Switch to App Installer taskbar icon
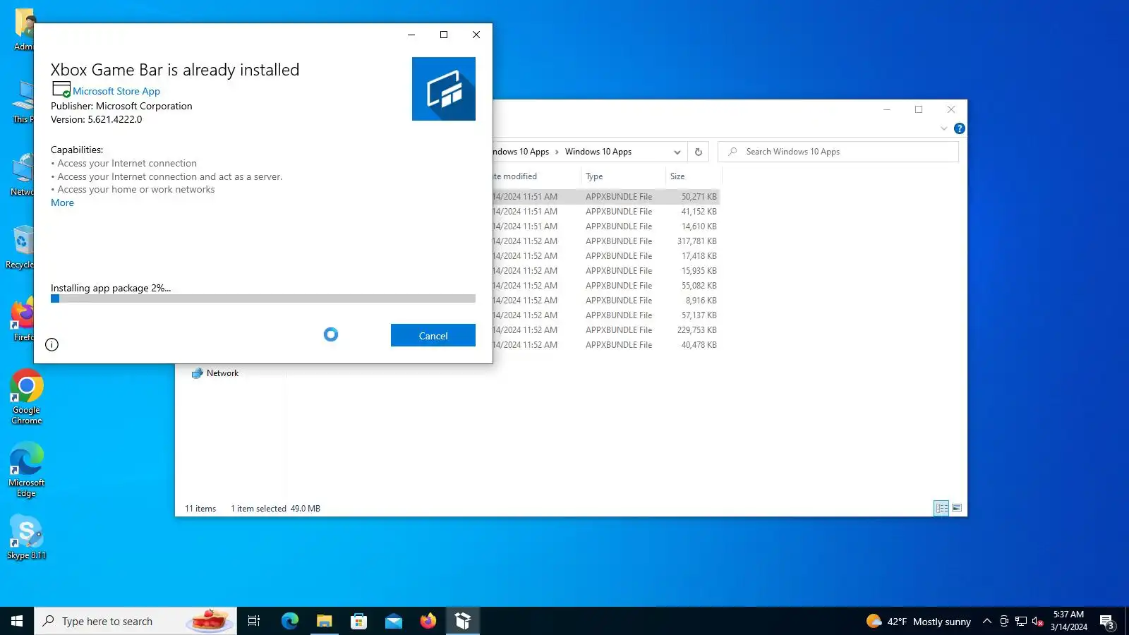 coord(463,621)
